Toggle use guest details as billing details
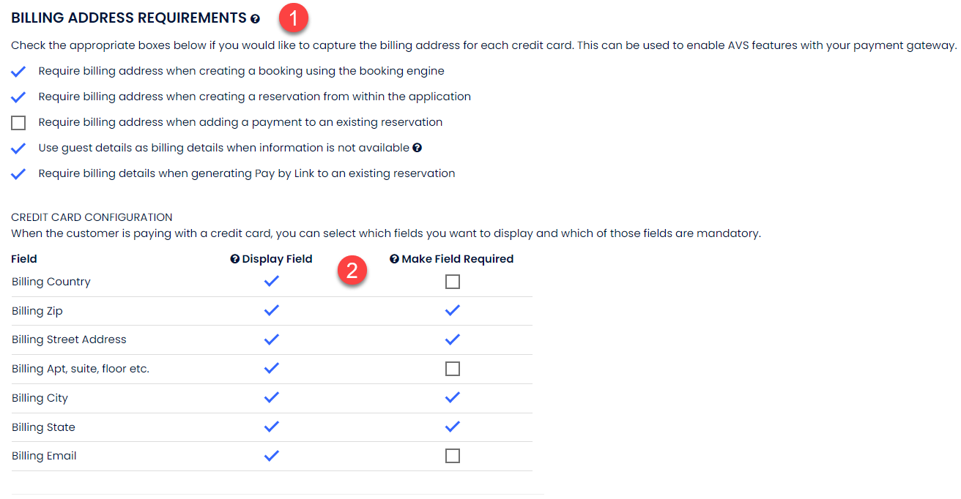This screenshot has width=961, height=499. (x=19, y=149)
